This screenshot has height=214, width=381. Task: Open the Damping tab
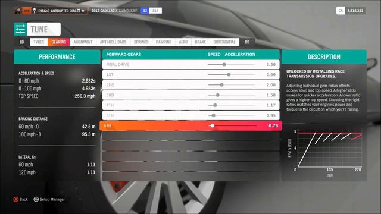[x=164, y=42]
